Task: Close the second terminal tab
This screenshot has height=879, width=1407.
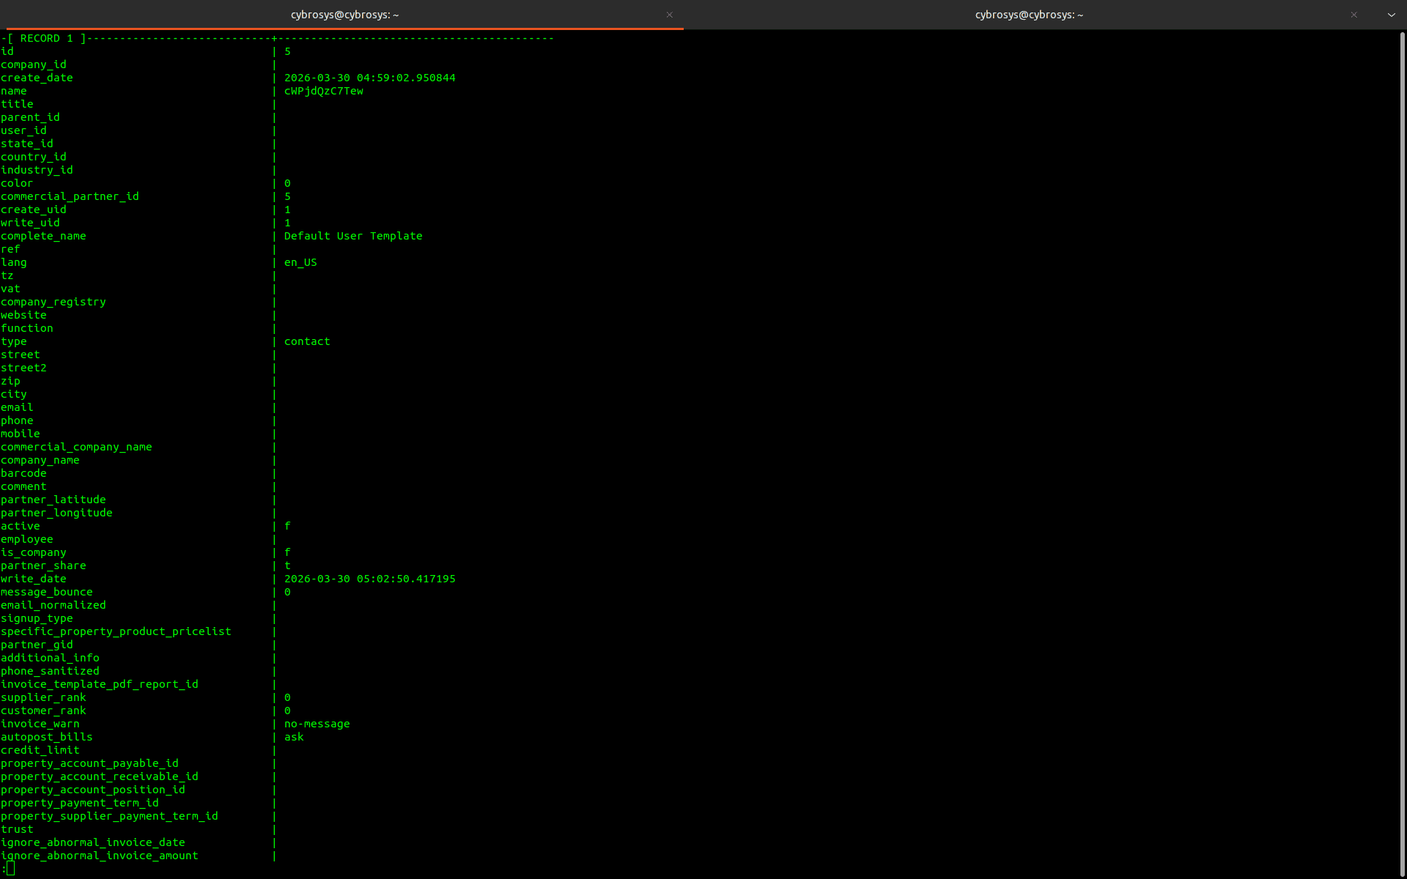Action: 1354,15
